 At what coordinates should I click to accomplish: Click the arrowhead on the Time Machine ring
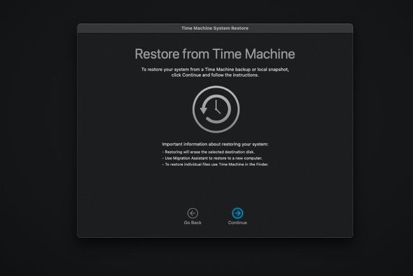click(203, 110)
